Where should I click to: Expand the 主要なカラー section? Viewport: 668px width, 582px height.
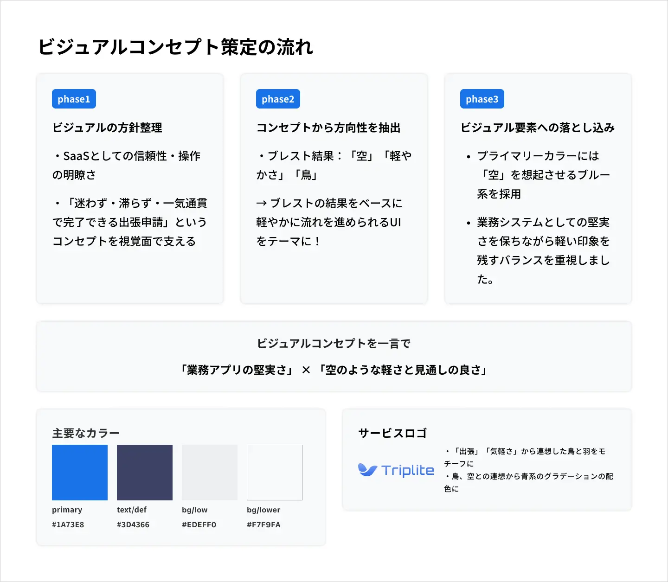click(x=85, y=433)
